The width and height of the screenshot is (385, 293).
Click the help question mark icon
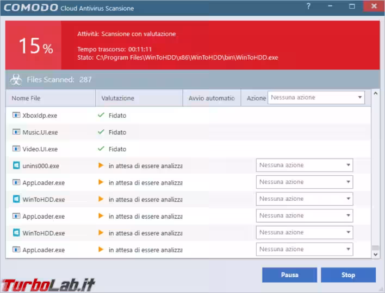click(x=308, y=7)
